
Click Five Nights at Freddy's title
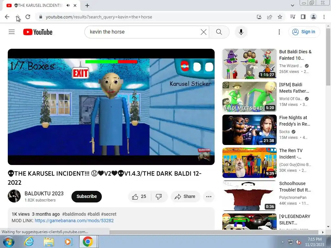pyautogui.click(x=295, y=121)
